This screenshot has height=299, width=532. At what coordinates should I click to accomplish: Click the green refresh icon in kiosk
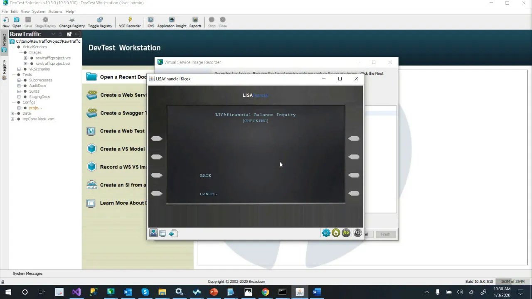[336, 233]
